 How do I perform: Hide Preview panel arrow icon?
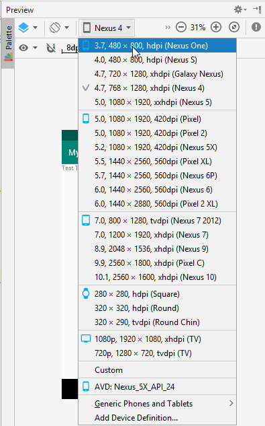(x=257, y=9)
